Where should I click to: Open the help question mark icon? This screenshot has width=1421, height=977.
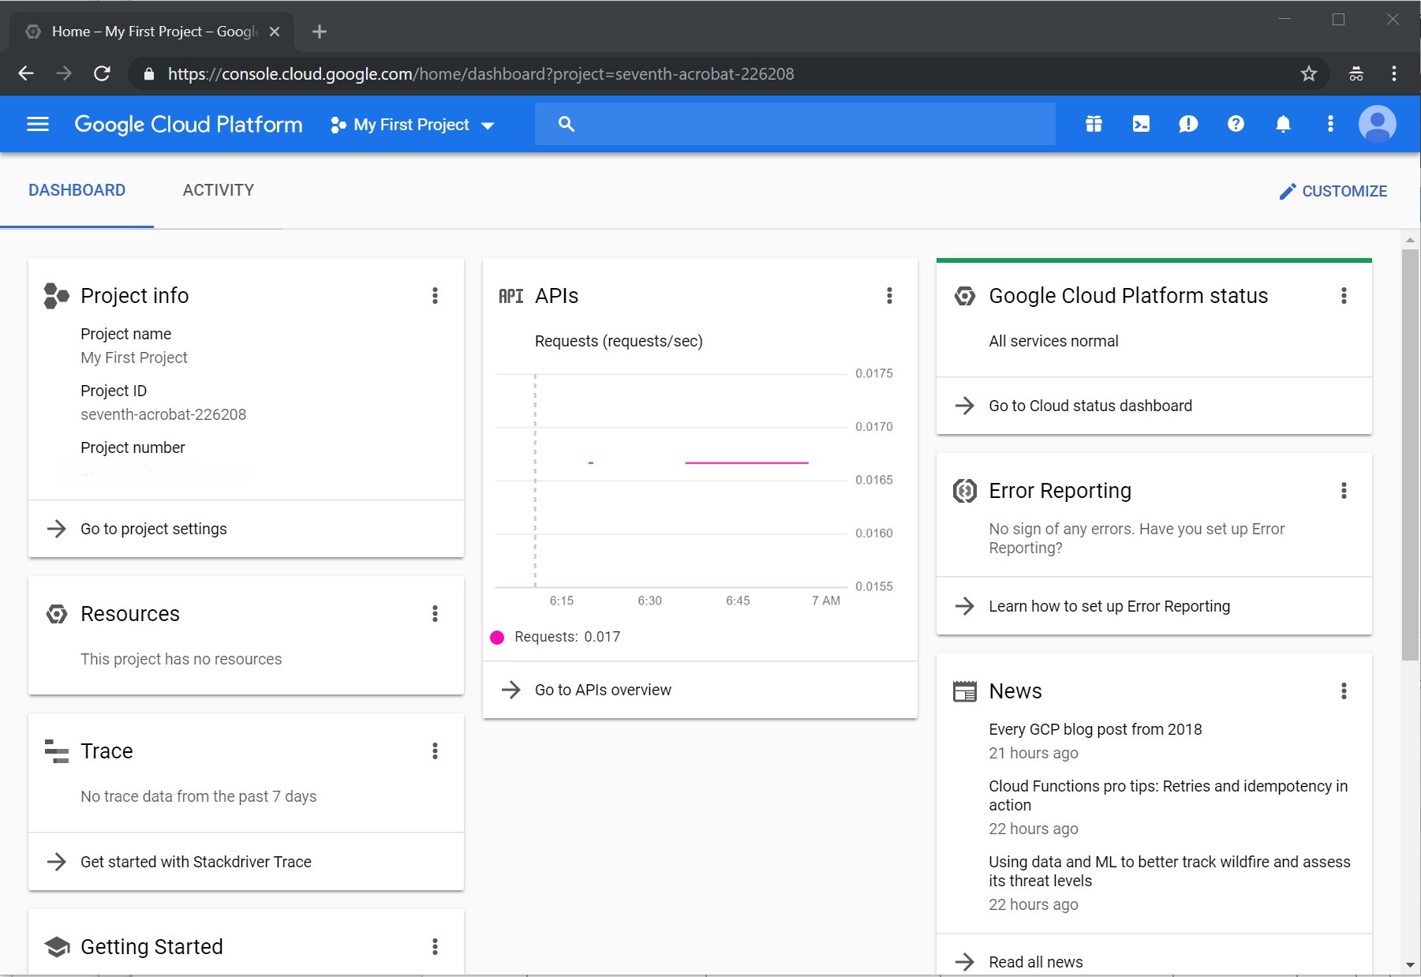pyautogui.click(x=1236, y=124)
